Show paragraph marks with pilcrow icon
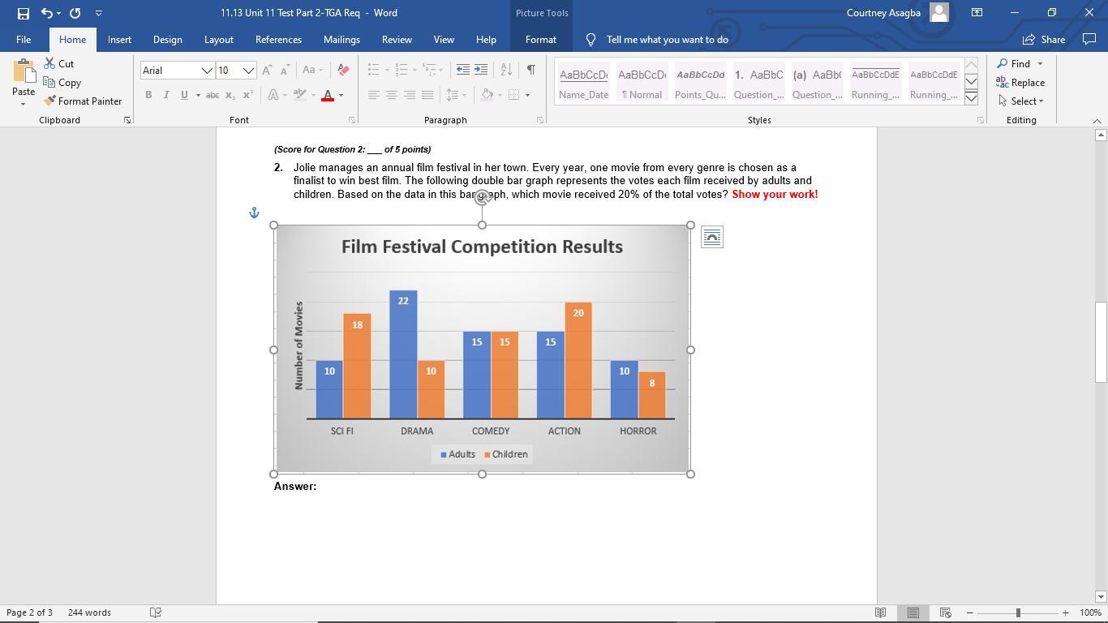 point(530,70)
